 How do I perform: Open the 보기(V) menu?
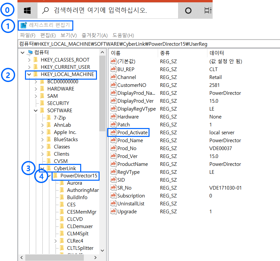(x=69, y=35)
